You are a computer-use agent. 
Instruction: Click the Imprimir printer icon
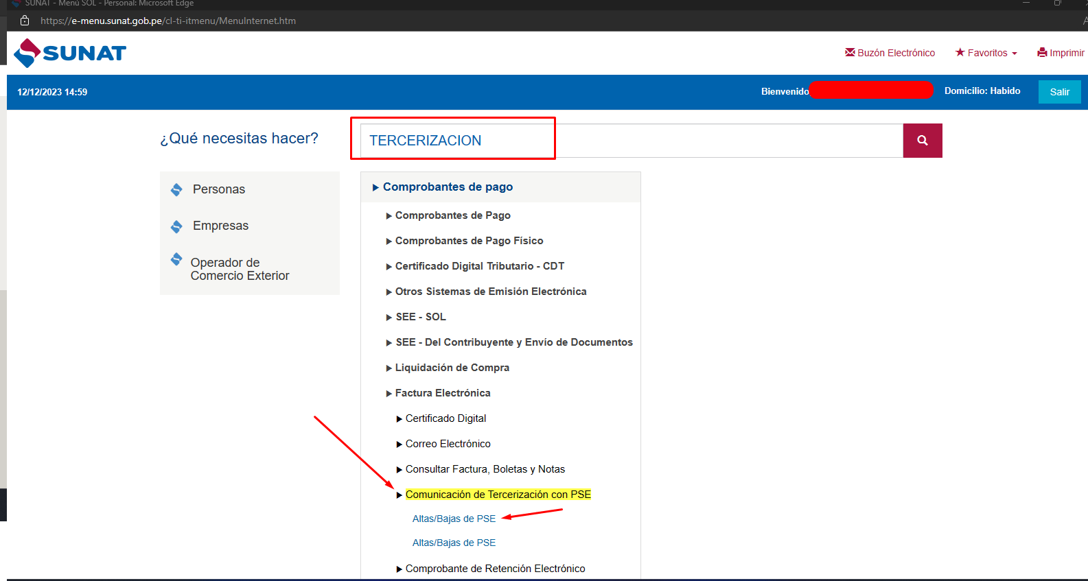pos(1042,53)
